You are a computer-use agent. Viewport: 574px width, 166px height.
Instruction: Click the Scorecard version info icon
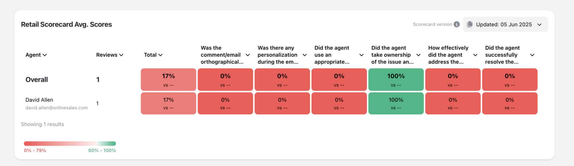pos(457,24)
